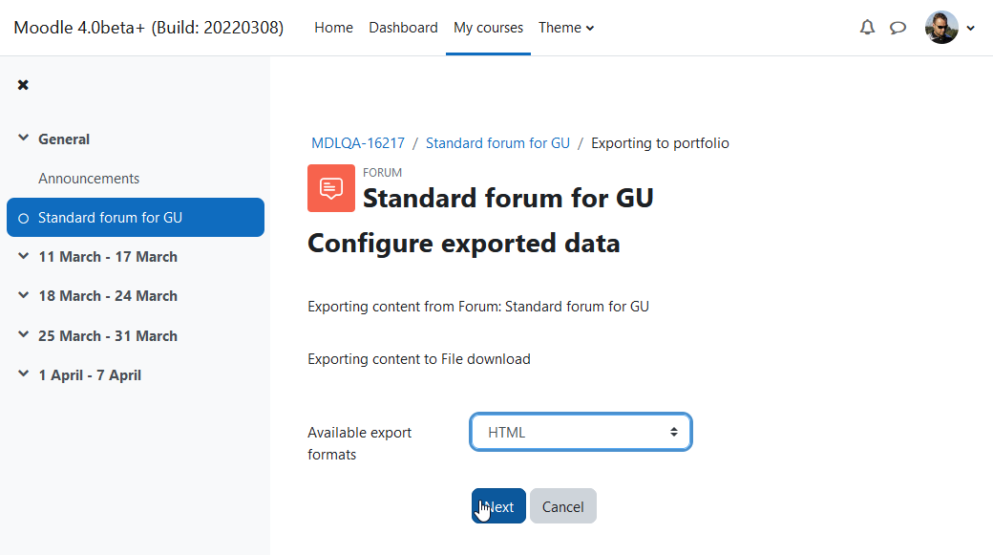The image size is (993, 555).
Task: Open the 11 March - 17 March section
Action: click(x=108, y=257)
